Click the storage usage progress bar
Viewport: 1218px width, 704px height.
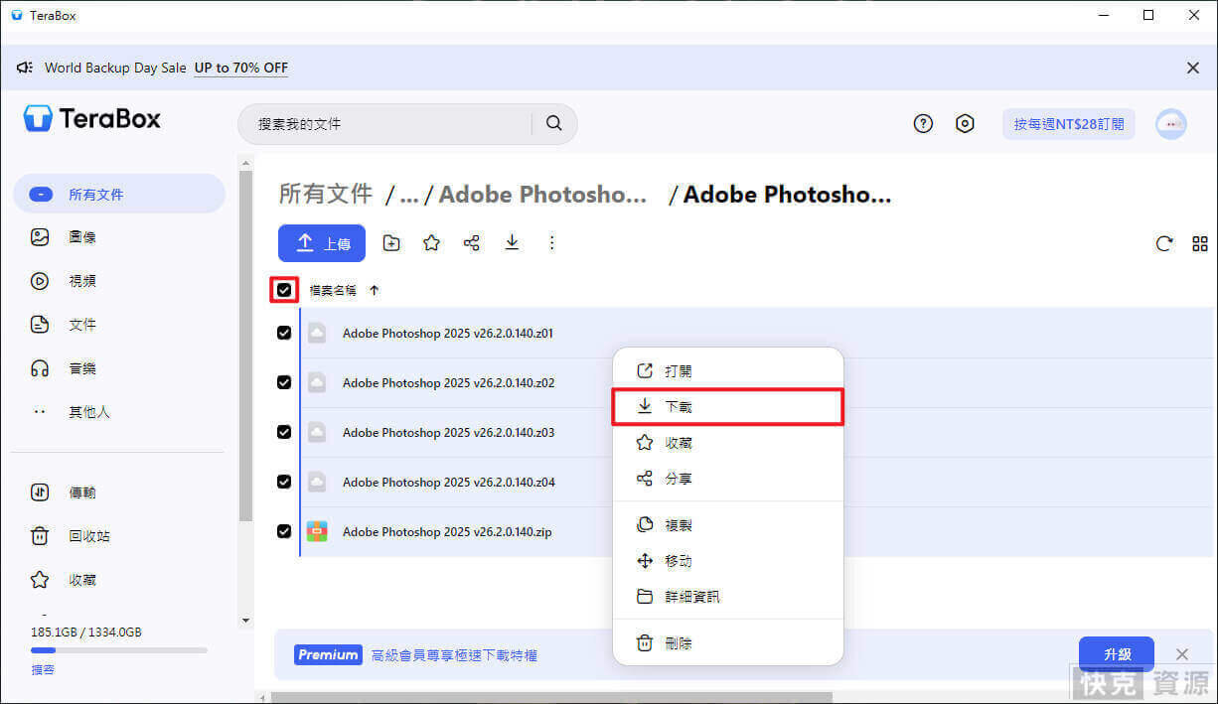point(119,650)
